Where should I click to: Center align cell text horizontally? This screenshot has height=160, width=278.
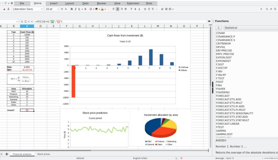118,9
